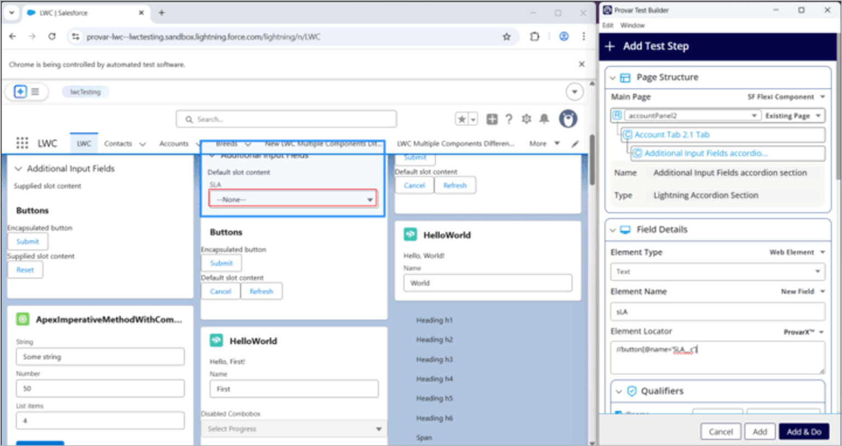This screenshot has height=446, width=842.
Task: Click the encapsulated Submit button
Action: click(x=27, y=241)
